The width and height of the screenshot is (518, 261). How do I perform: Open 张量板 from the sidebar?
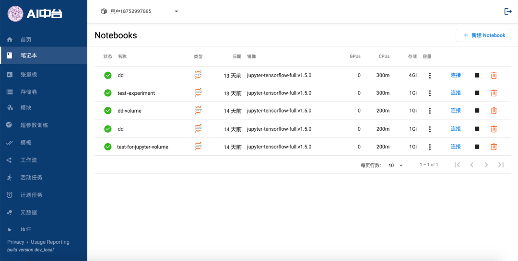point(44,75)
